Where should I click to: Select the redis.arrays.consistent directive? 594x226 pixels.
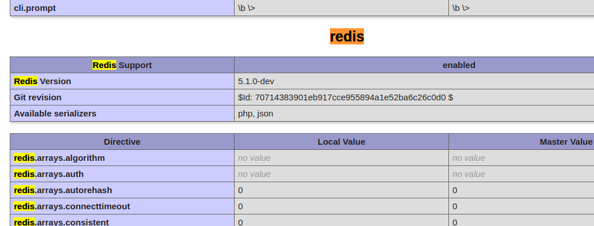coord(122,220)
